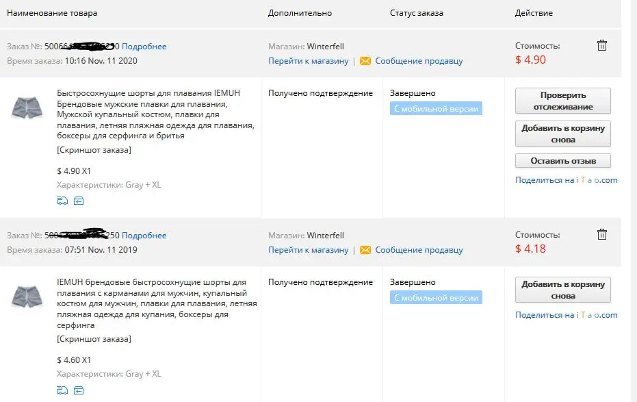The height and width of the screenshot is (402, 637).
Task: Open Подробнее link of the 2020 order
Action: click(x=144, y=47)
